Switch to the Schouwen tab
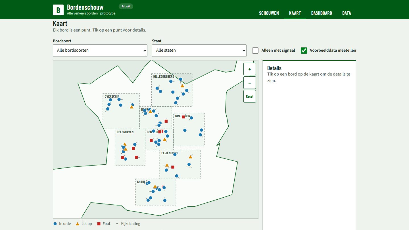This screenshot has height=230, width=409. pyautogui.click(x=269, y=13)
